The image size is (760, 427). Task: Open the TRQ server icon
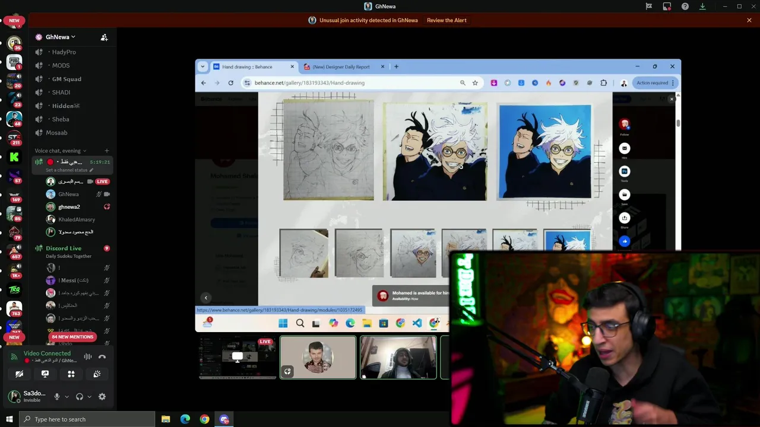click(x=14, y=289)
